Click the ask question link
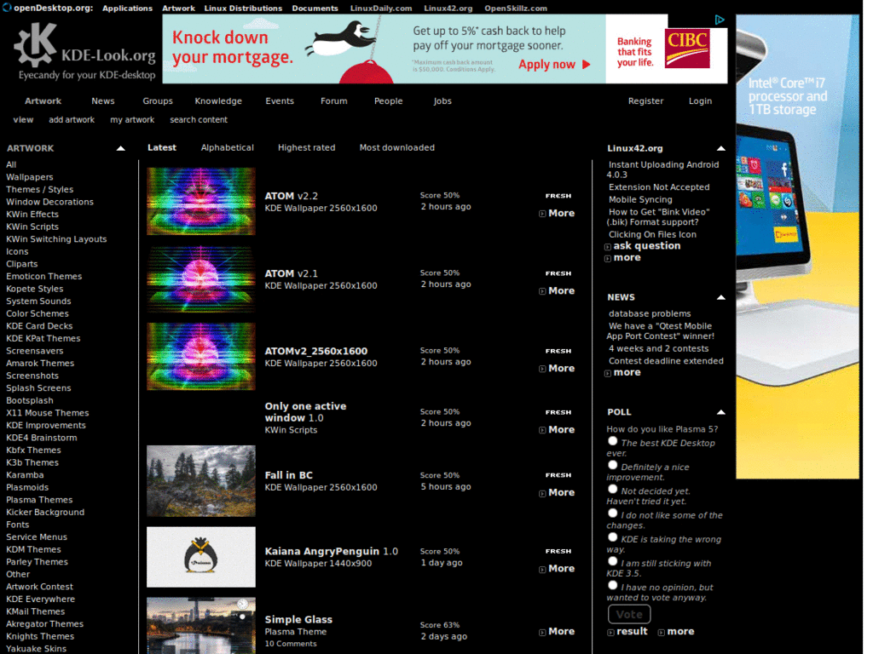873x654 pixels. coord(646,246)
